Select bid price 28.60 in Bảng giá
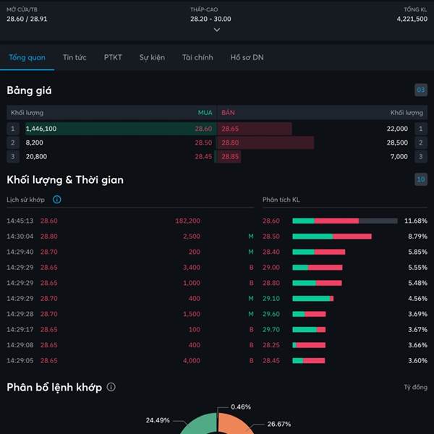The height and width of the screenshot is (434, 434). (x=203, y=129)
